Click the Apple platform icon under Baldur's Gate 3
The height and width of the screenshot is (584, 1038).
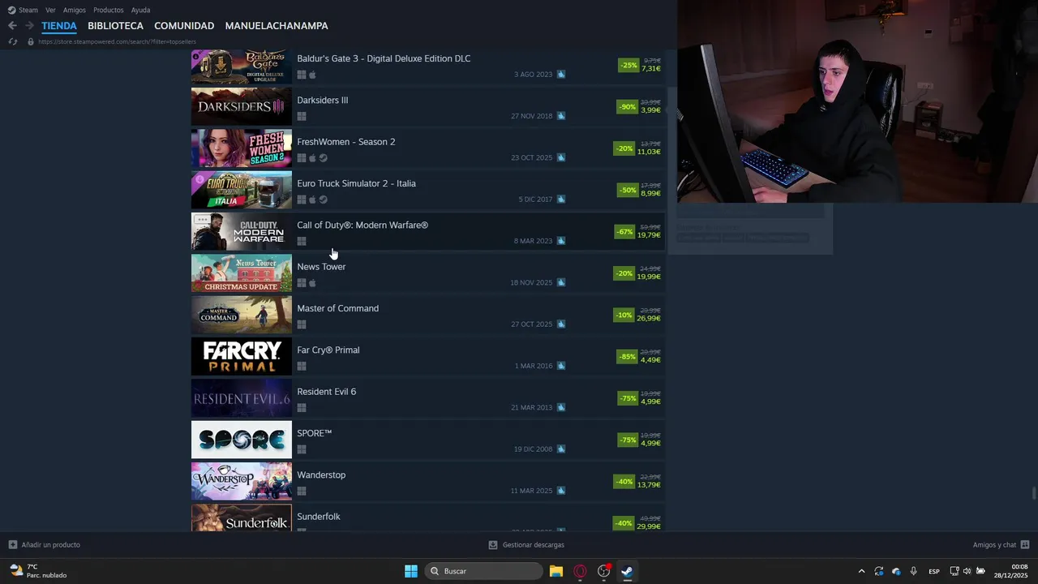(313, 75)
